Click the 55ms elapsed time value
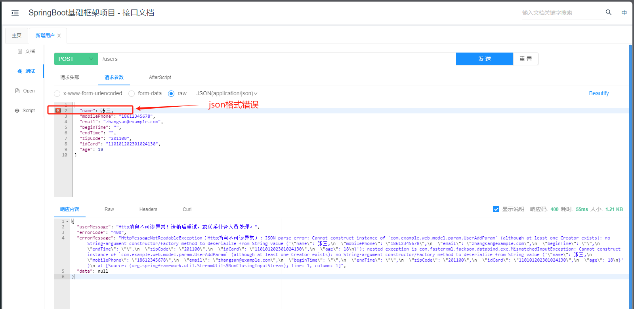The image size is (634, 309). (x=582, y=209)
